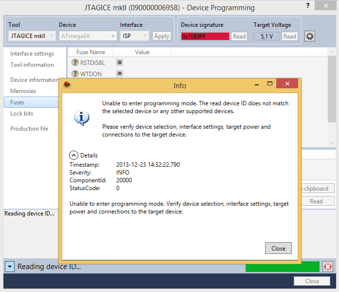Screen dimensions: 339x292
Task: Read the device signature
Action: click(239, 37)
